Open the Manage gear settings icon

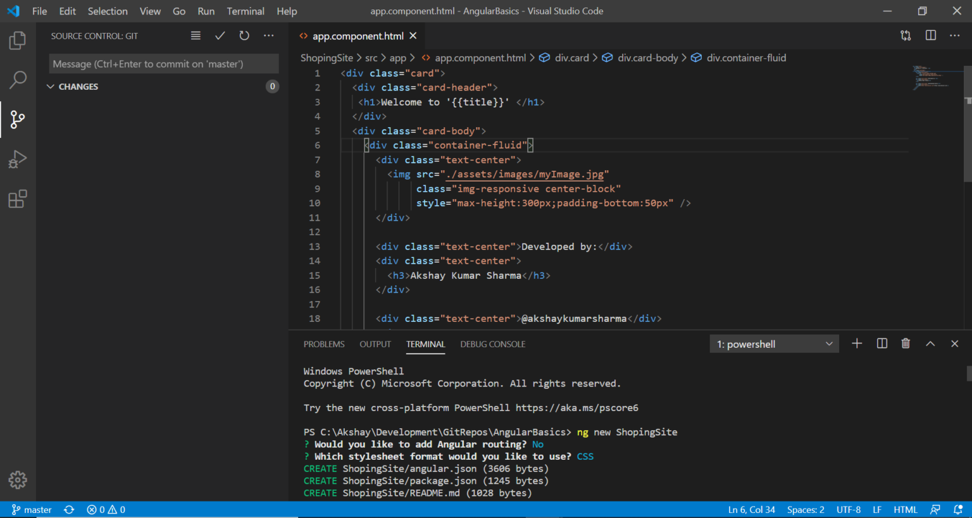pos(18,480)
